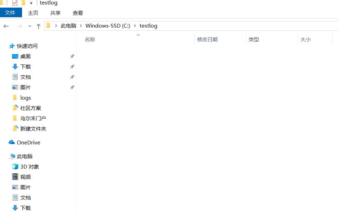Go back with the left arrow button
338x213 pixels.
(x=6, y=26)
